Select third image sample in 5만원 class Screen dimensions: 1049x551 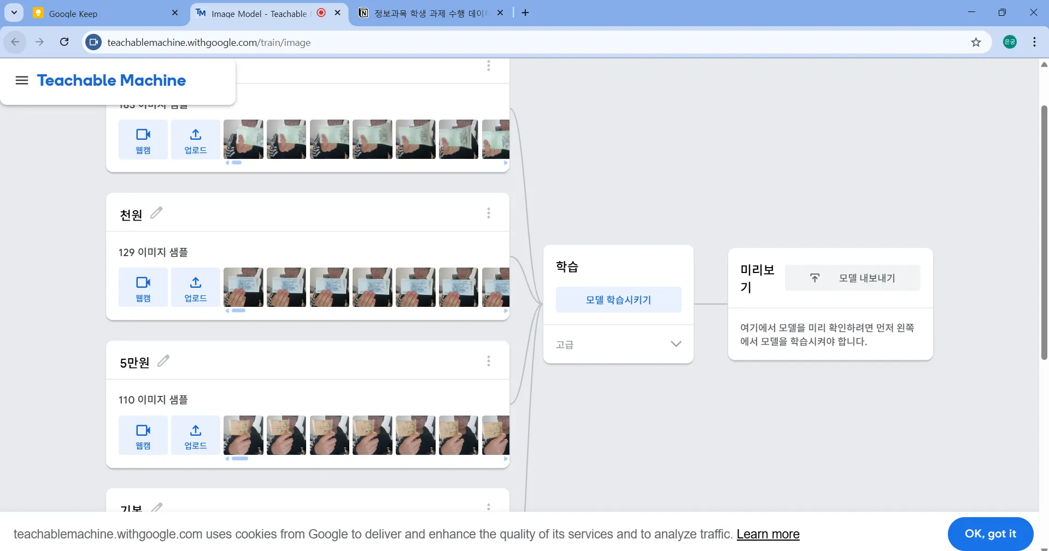click(330, 435)
